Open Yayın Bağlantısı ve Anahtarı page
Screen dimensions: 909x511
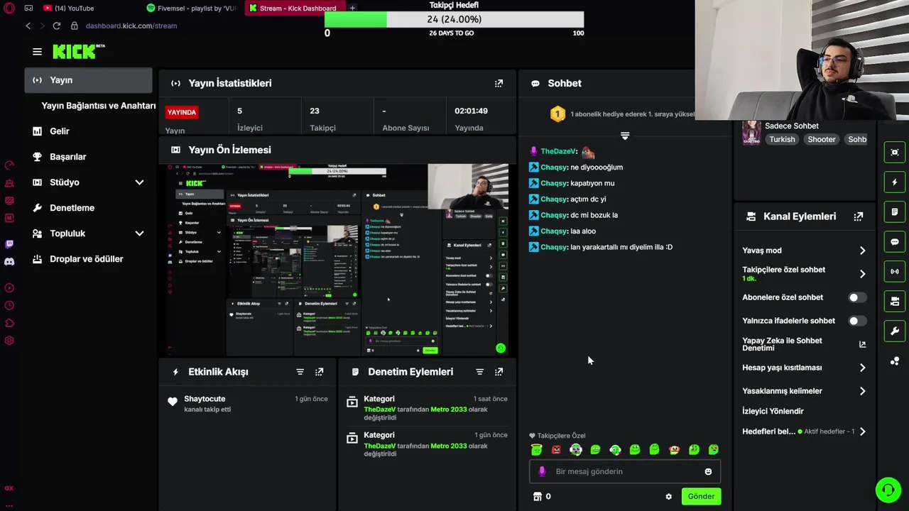click(99, 106)
